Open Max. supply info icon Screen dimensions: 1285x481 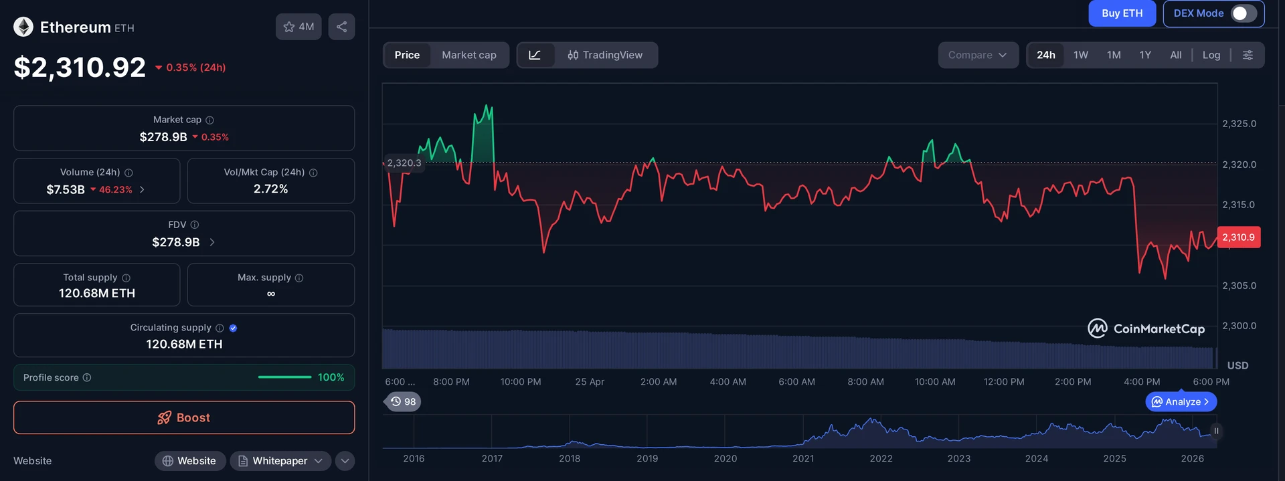[x=299, y=278]
